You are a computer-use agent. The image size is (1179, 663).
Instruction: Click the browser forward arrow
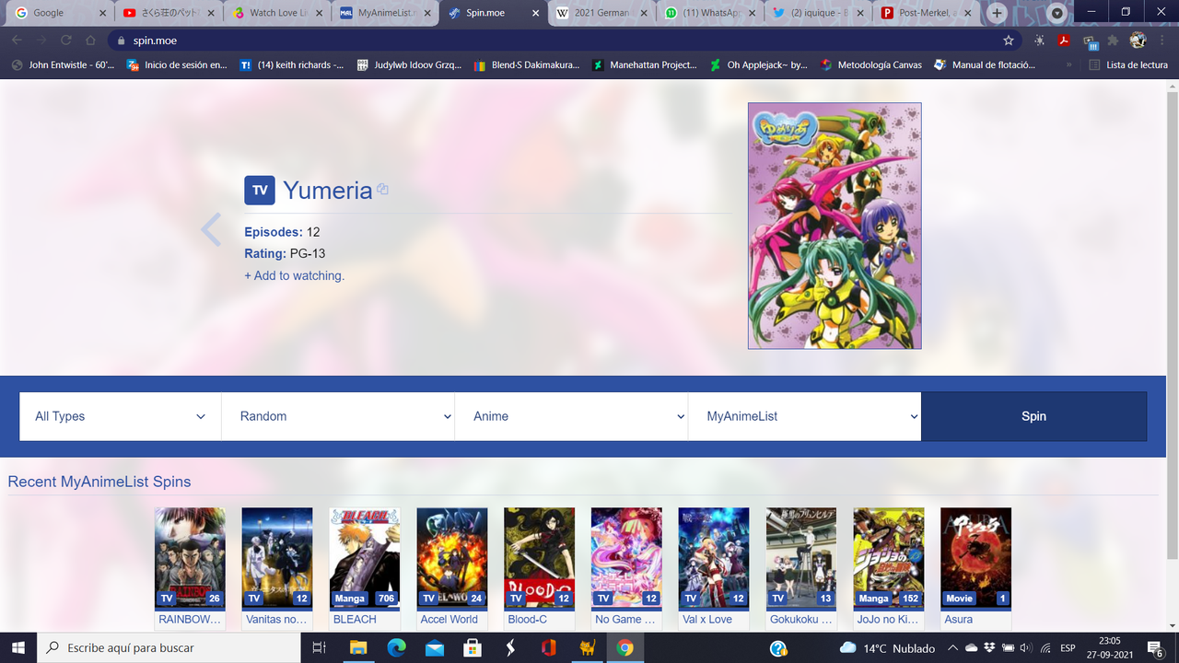click(x=42, y=41)
